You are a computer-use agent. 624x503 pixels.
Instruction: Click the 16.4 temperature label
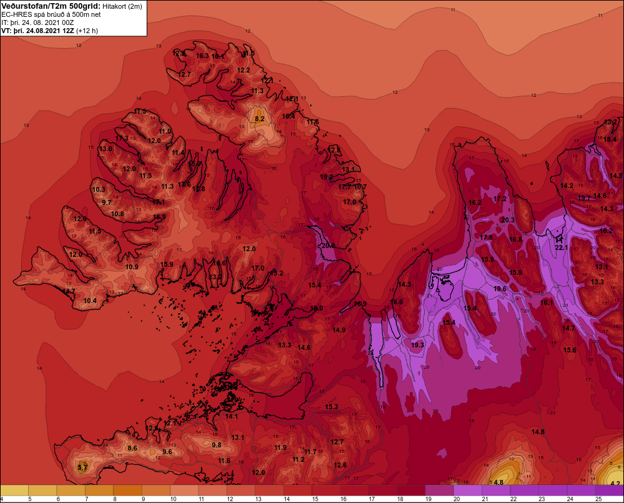point(288,116)
